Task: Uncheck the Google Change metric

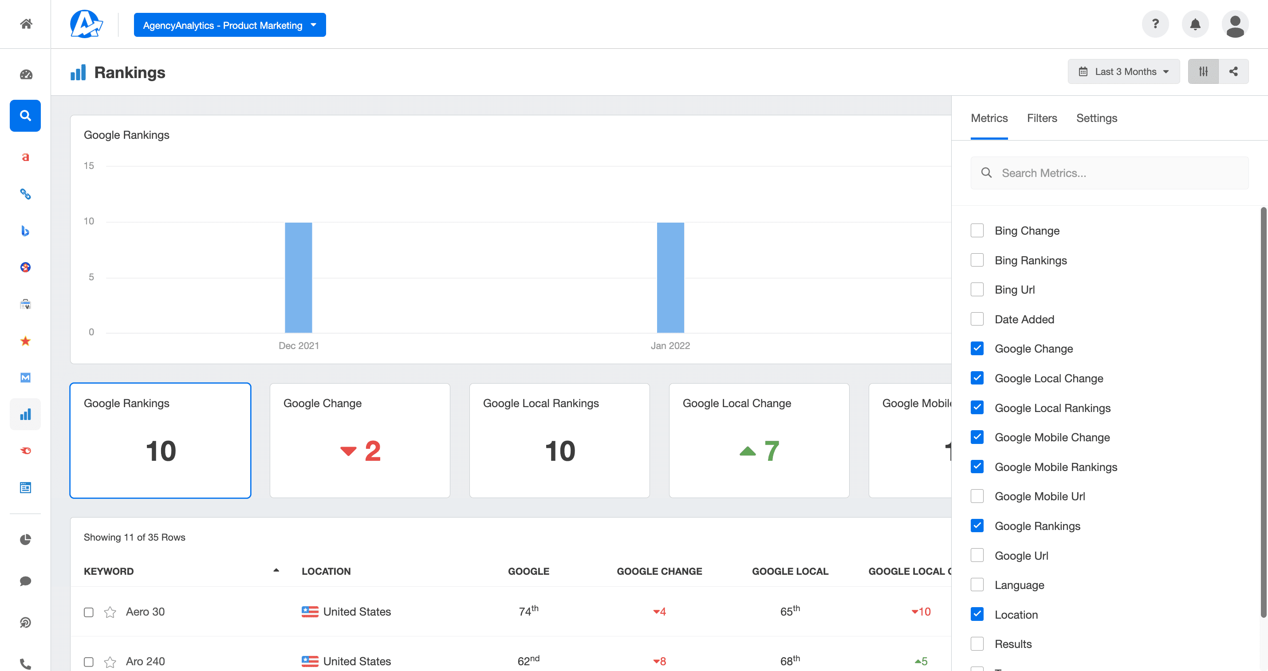Action: coord(977,348)
